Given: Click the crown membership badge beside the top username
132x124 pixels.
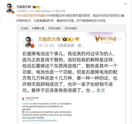Looking at the screenshot, I should pos(36,7).
